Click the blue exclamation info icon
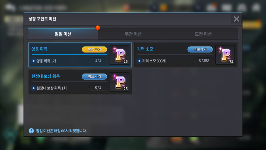Image resolution: width=266 pixels, height=150 pixels. point(31,131)
